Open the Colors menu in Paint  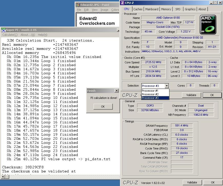pyautogui.click(x=115, y=10)
